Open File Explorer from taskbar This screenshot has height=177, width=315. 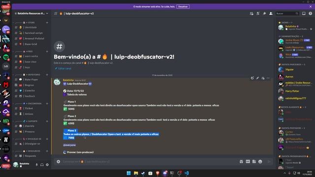pyautogui.click(x=136, y=173)
